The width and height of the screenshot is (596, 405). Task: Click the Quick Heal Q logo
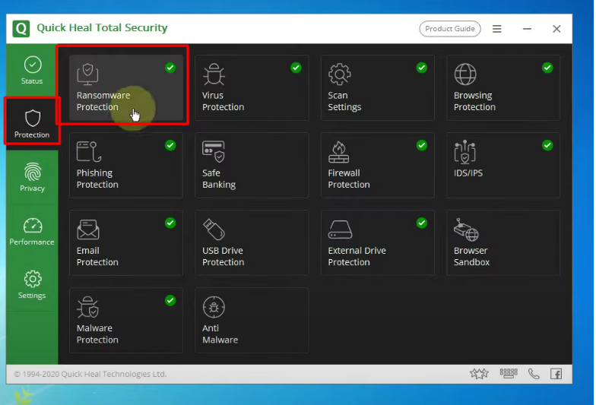(x=21, y=29)
